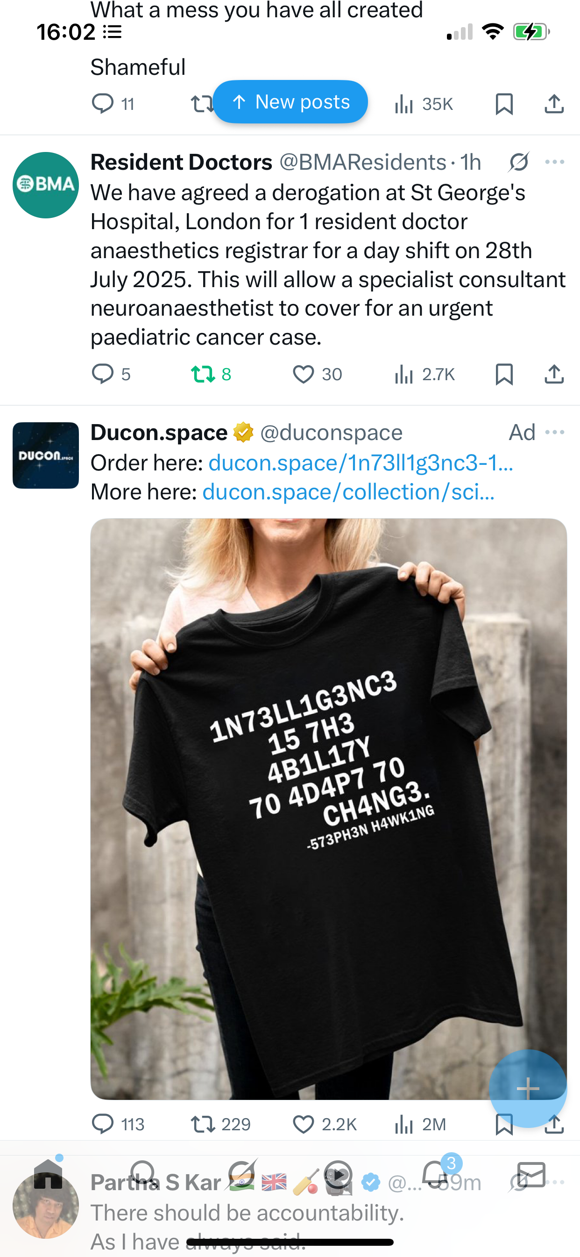Image resolution: width=580 pixels, height=1257 pixels.
Task: Undo repost on Resident Doctors post
Action: click(x=211, y=374)
